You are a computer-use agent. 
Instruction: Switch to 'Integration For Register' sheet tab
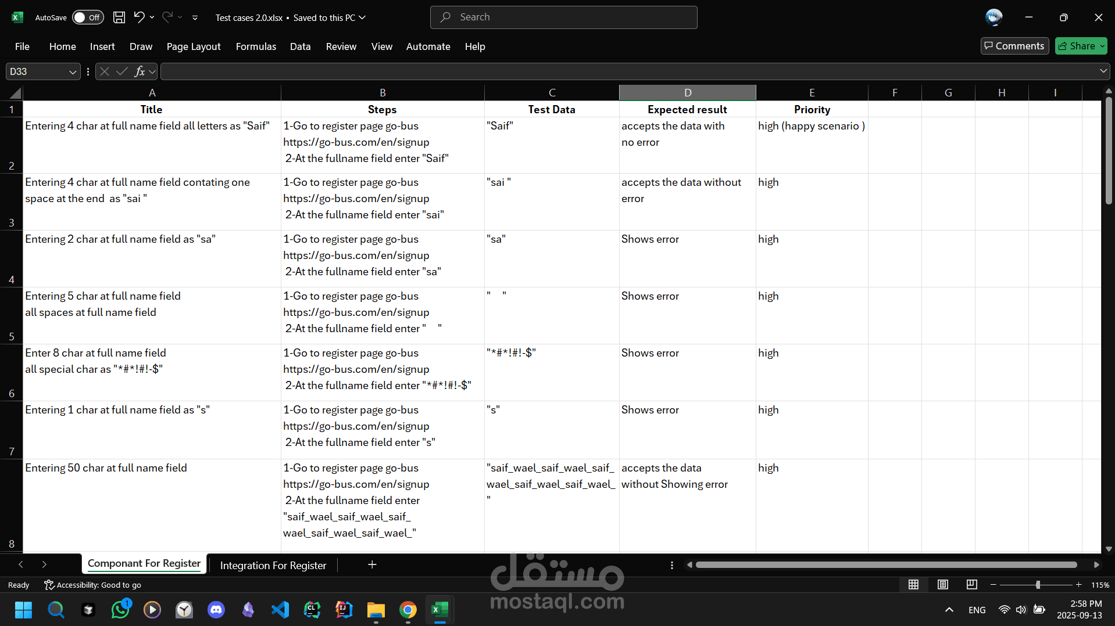[x=273, y=566]
